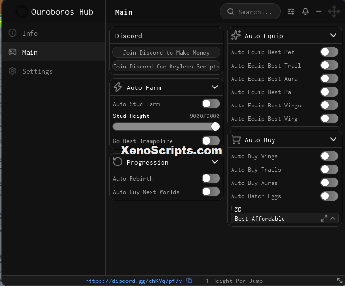Viewport: 345px width, 300px height.
Task: Enable Auto Buy Wings
Action: pyautogui.click(x=329, y=156)
